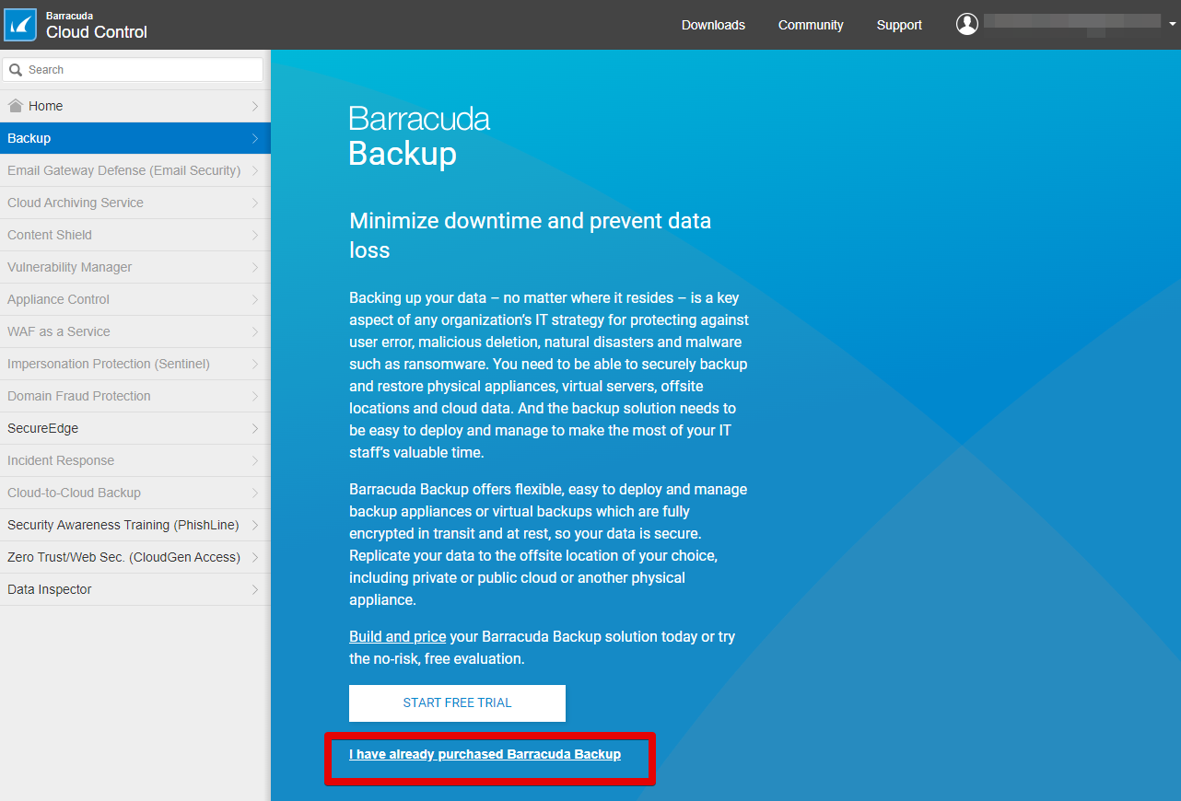Select Domain Fraud Protection
Screen dimensions: 1181x801
[135, 396]
